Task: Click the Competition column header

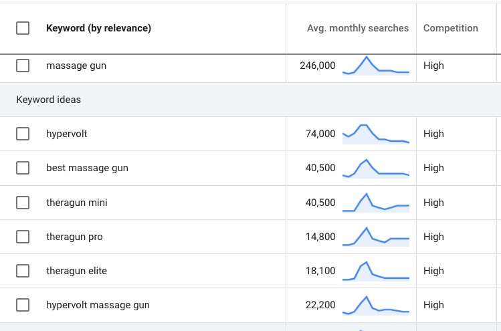Action: coord(450,28)
